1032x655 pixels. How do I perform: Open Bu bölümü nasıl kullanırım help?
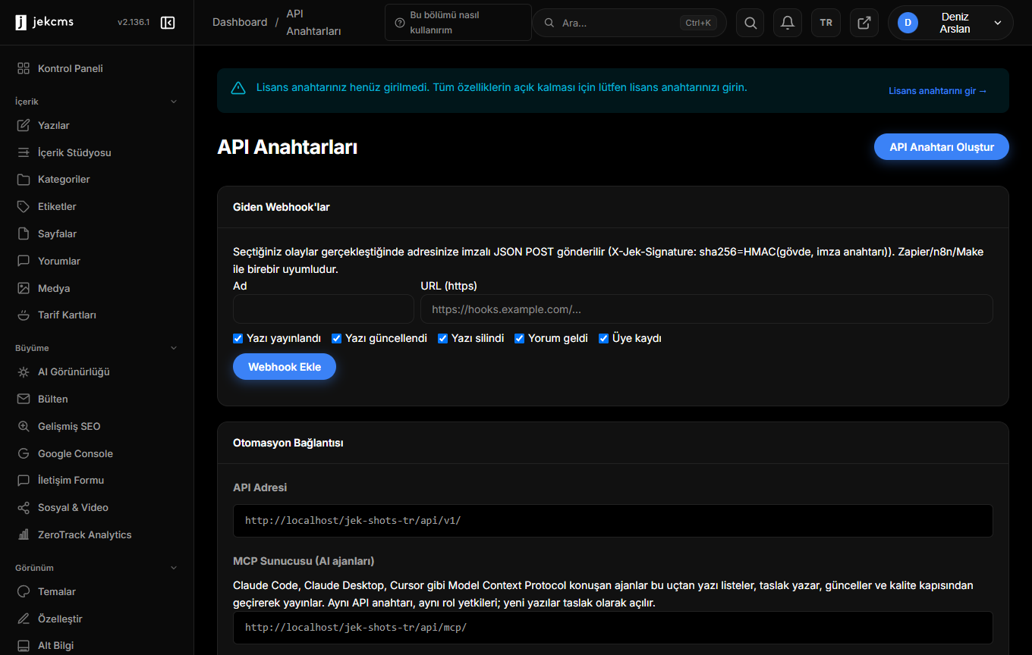tap(458, 23)
